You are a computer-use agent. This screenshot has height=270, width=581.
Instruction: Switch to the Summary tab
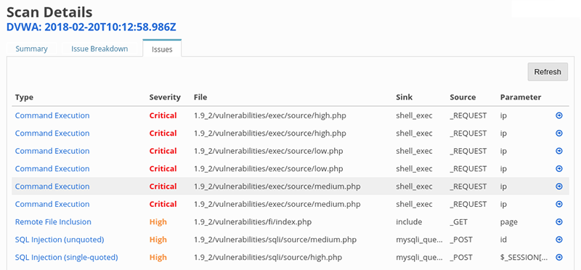click(31, 49)
